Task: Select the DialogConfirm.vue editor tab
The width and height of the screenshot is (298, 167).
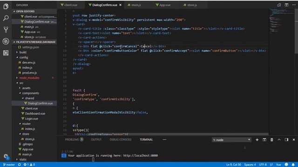Action: point(104,5)
